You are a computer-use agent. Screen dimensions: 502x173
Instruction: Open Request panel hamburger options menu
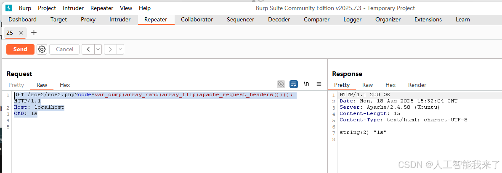[x=319, y=84]
